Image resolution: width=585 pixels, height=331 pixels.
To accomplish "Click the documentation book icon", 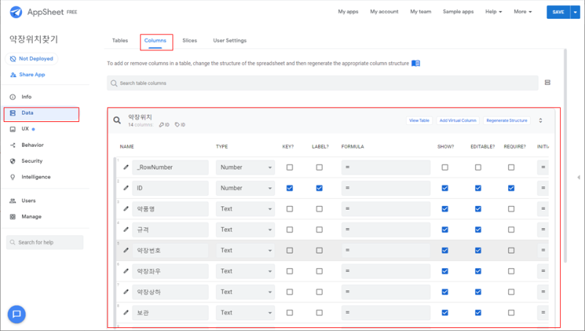I will coord(415,64).
